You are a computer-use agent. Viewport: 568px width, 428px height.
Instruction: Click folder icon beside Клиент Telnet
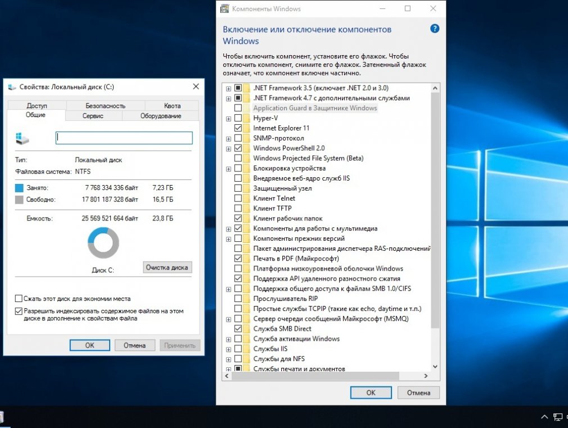pyautogui.click(x=247, y=198)
